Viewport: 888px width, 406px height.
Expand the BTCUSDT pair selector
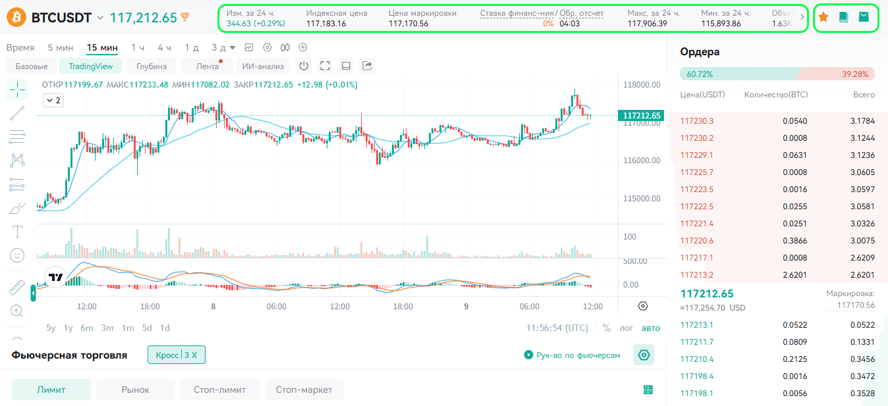tap(100, 18)
